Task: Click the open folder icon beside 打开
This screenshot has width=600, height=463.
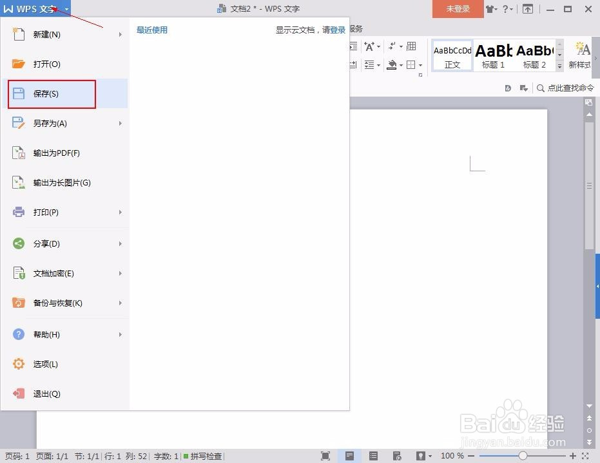Action: pos(18,64)
